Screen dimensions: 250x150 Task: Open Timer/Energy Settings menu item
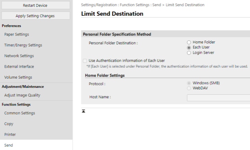click(x=23, y=45)
